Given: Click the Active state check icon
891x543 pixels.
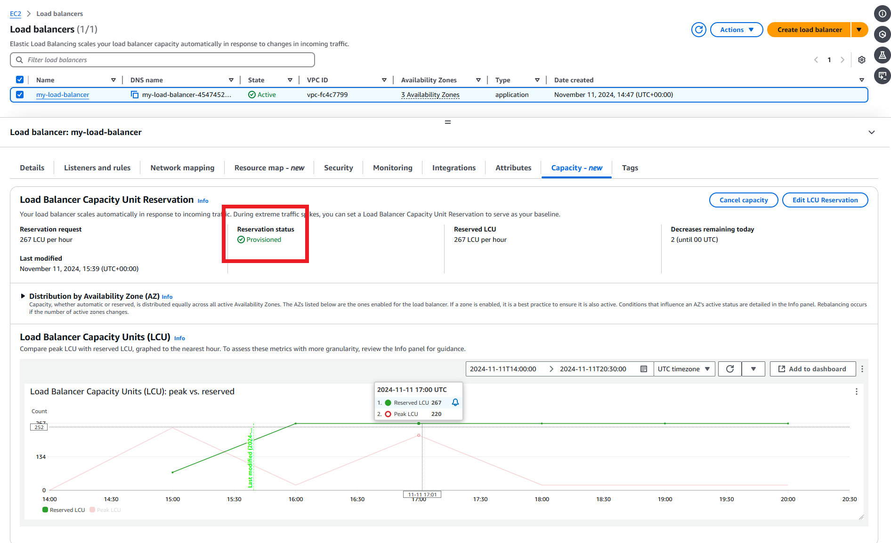Looking at the screenshot, I should pyautogui.click(x=252, y=95).
